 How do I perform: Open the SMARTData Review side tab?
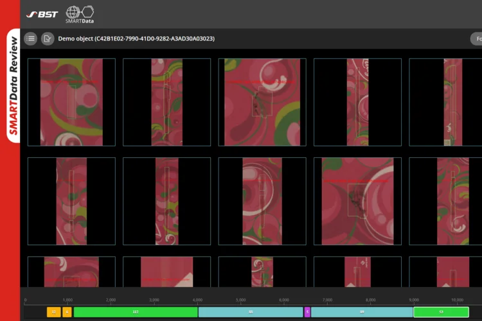click(x=13, y=85)
